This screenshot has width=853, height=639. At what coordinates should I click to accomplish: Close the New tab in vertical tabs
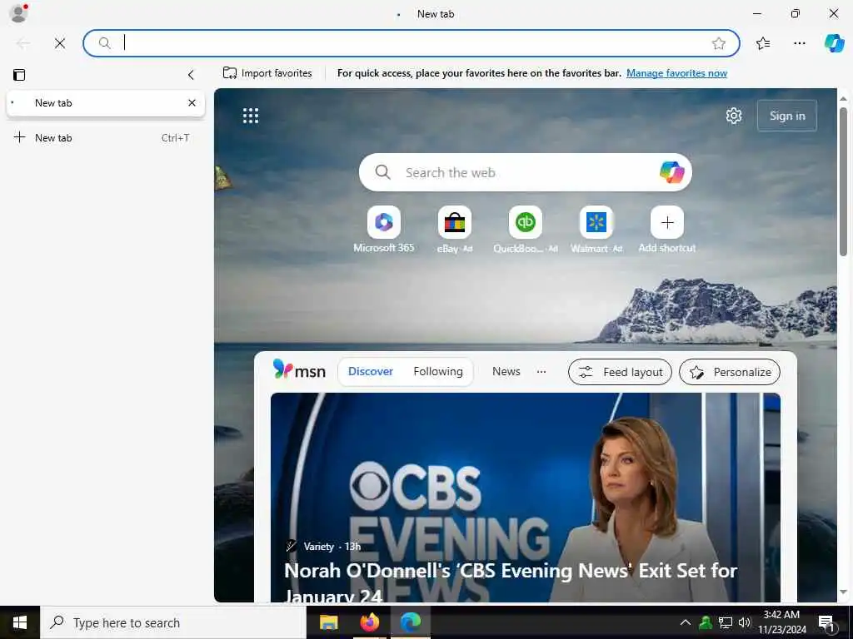click(x=192, y=102)
